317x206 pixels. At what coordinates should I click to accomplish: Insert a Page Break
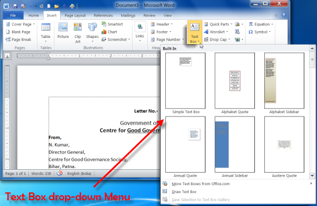[x=19, y=40]
